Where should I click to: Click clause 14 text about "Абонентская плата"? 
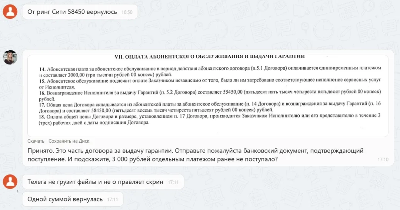210,71
